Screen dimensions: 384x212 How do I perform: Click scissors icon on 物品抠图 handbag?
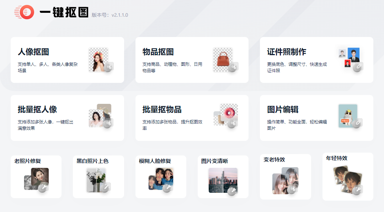[x=233, y=67]
